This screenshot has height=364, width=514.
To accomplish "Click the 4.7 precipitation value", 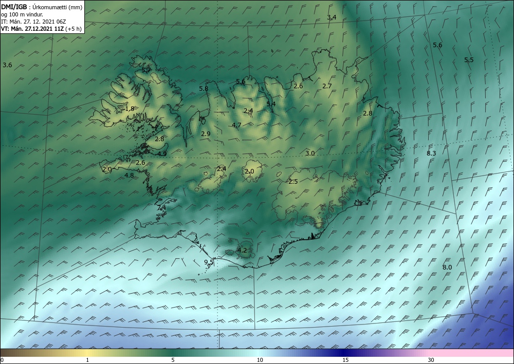I will [x=236, y=125].
